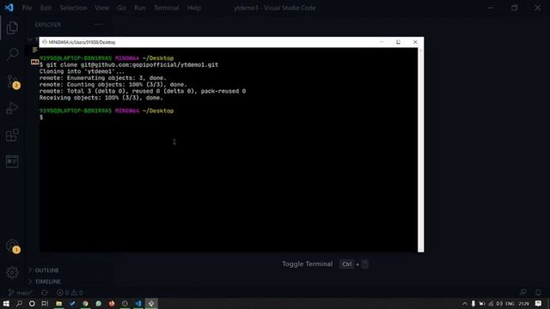The image size is (550, 309).
Task: Click the Git Bash terminal prompt line
Action: [41, 118]
